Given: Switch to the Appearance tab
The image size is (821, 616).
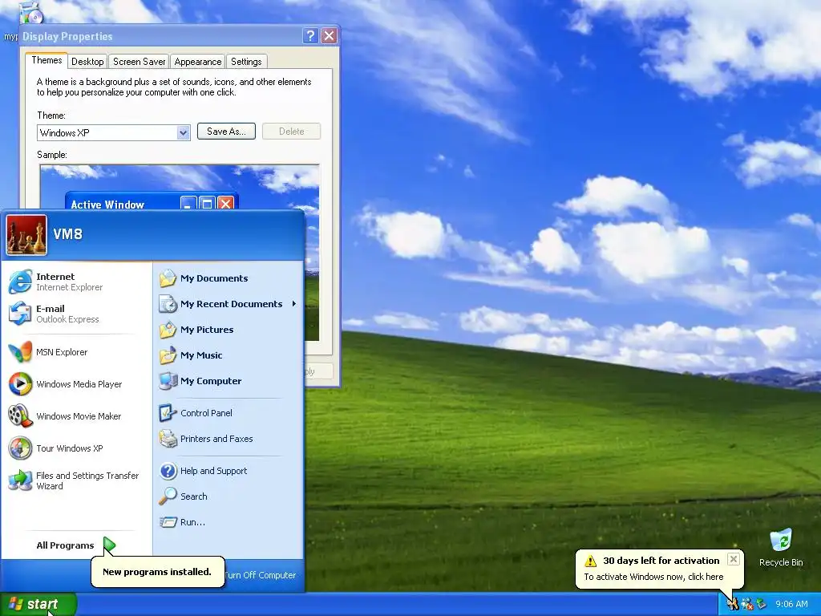Looking at the screenshot, I should click(x=198, y=62).
